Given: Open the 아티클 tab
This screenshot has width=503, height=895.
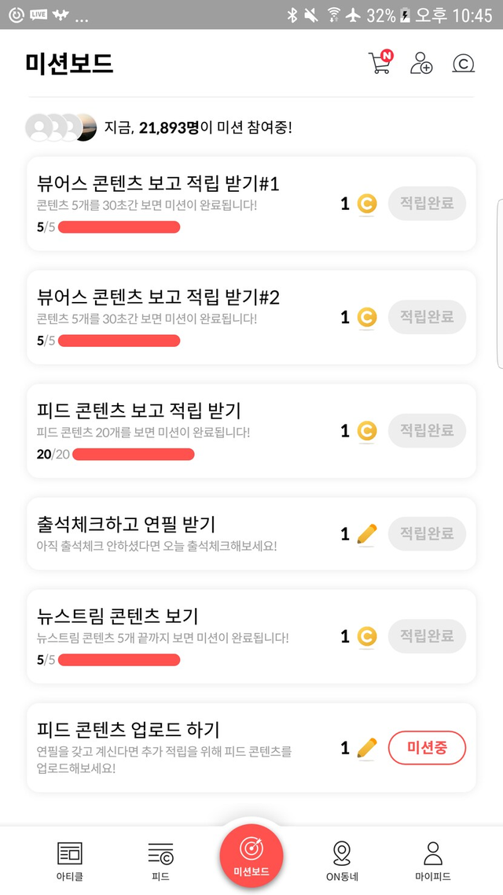Looking at the screenshot, I should click(70, 860).
